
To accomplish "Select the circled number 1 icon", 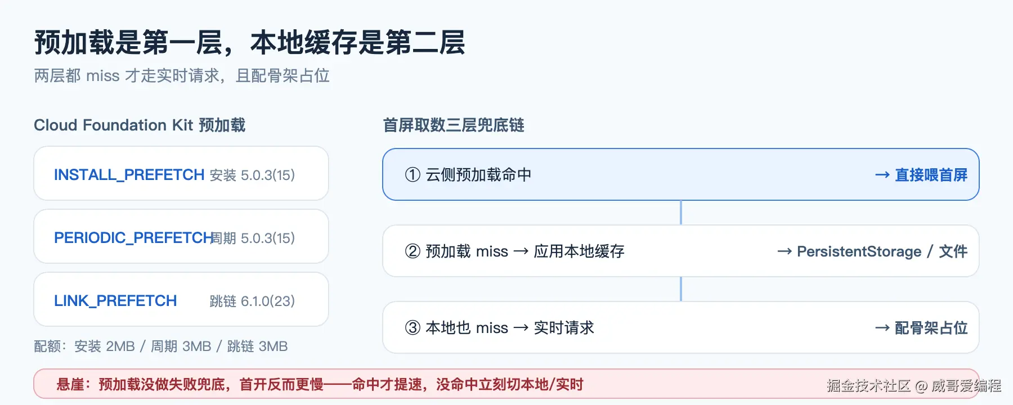I will coord(413,175).
